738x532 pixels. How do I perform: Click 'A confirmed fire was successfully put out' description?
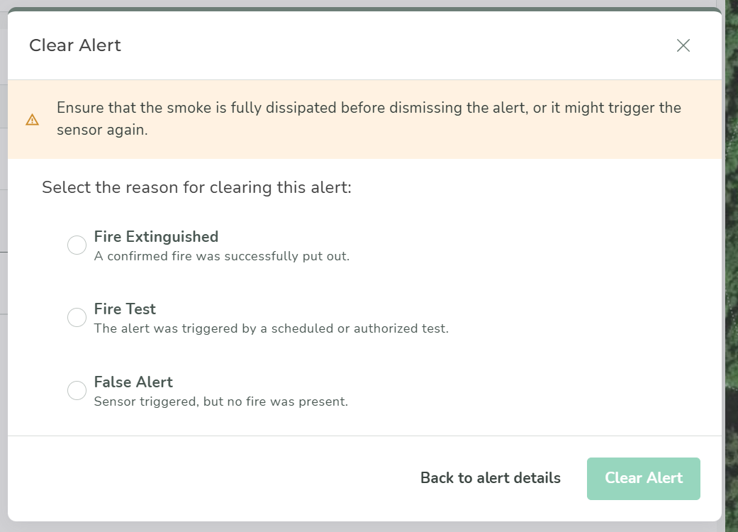click(x=222, y=256)
